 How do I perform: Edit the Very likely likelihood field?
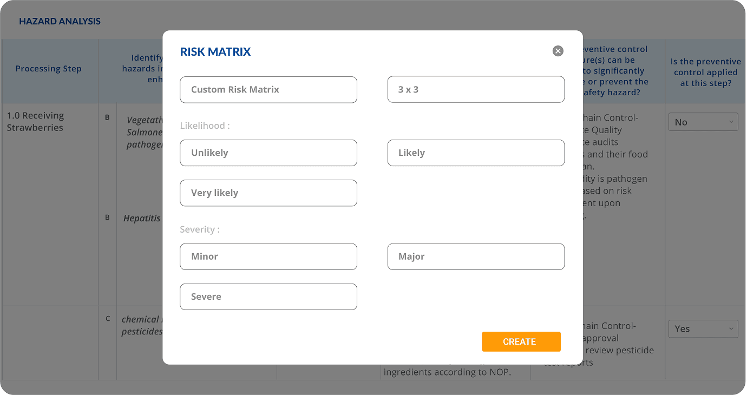point(268,193)
